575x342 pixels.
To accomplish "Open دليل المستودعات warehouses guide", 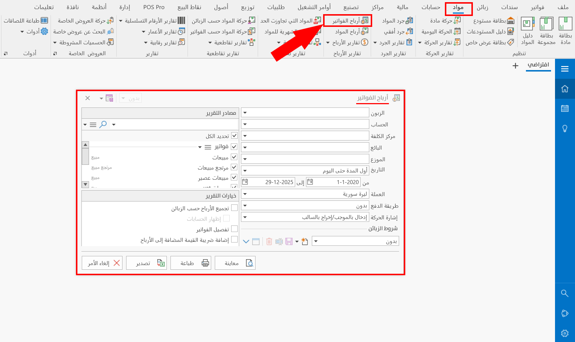I will click(490, 32).
